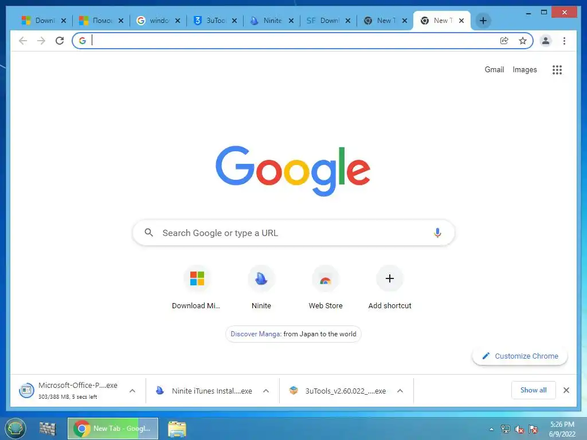
Task: Click the muted volume tray icon
Action: click(519, 429)
